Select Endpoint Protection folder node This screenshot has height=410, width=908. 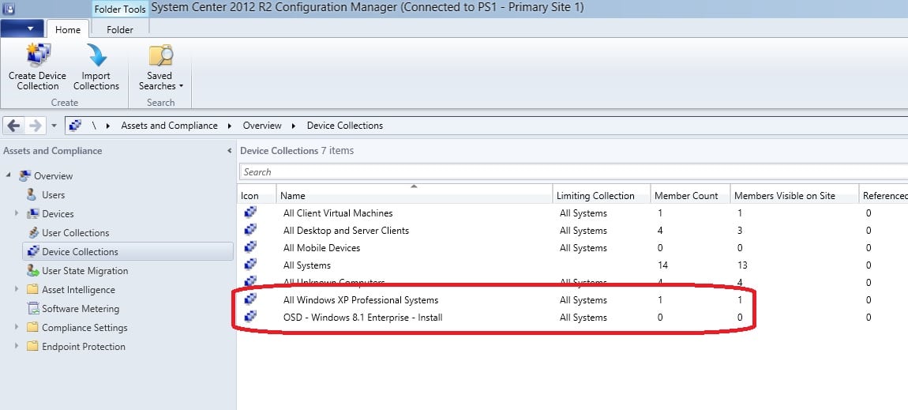pyautogui.click(x=84, y=347)
